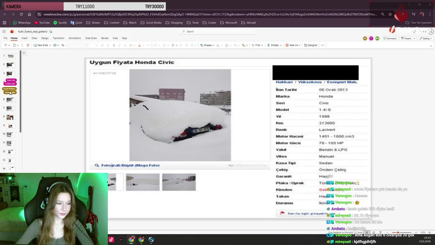This screenshot has width=435, height=245.
Task: Switch to the Design tab
Action: click(x=45, y=38)
